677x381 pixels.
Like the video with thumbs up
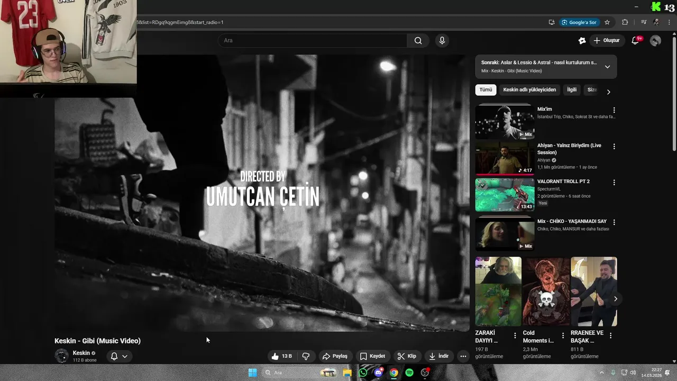pyautogui.click(x=281, y=356)
